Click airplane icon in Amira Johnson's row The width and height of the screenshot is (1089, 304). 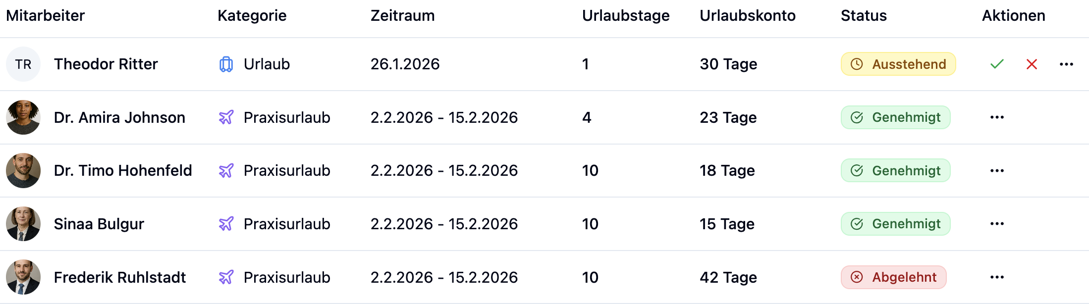[226, 117]
